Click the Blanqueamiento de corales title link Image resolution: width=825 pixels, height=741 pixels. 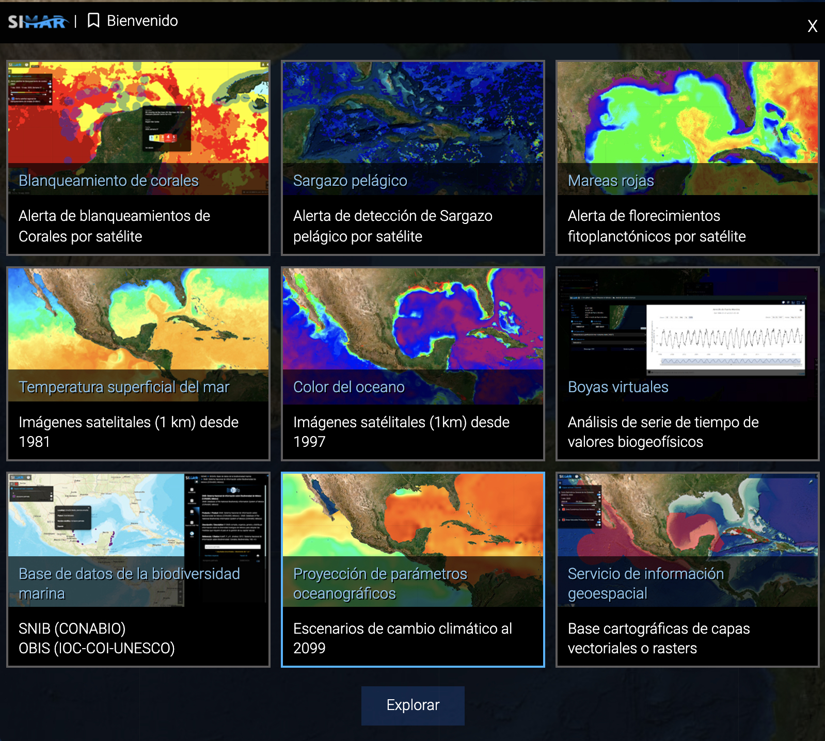(108, 181)
